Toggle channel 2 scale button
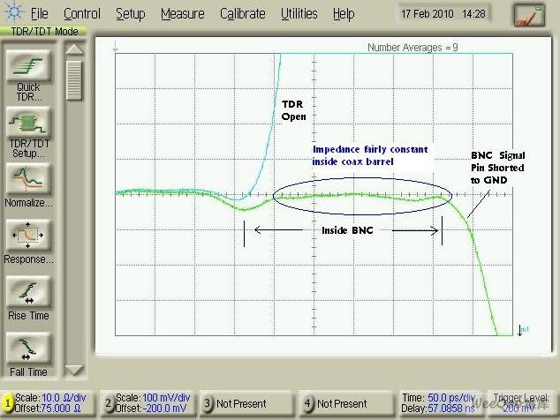 [108, 403]
